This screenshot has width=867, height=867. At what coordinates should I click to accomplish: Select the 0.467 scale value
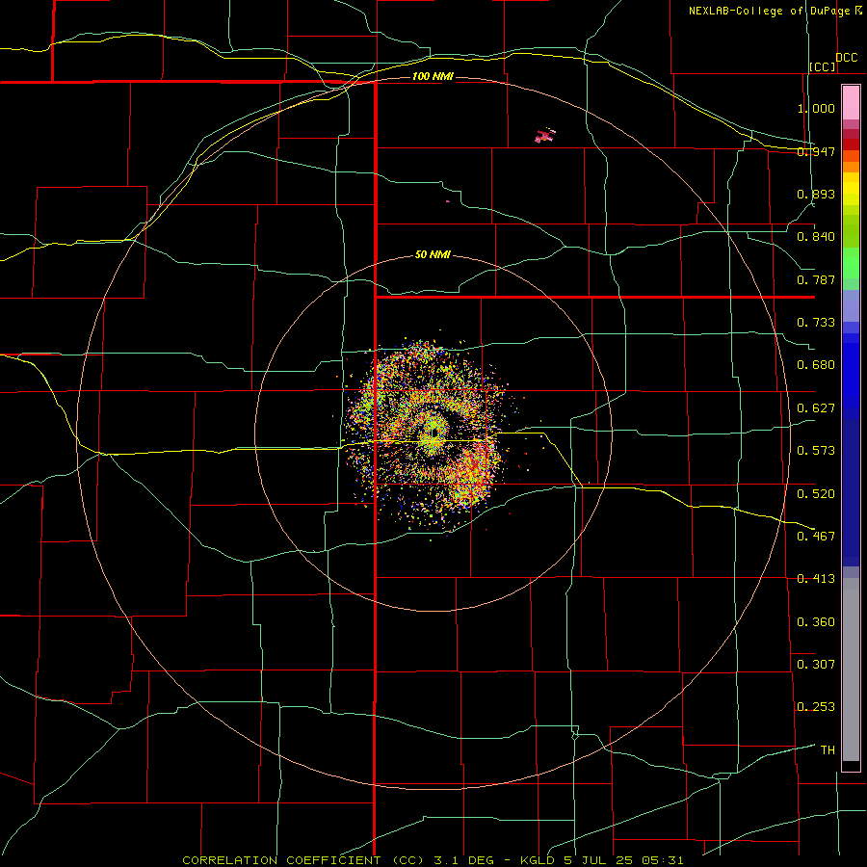tap(816, 537)
